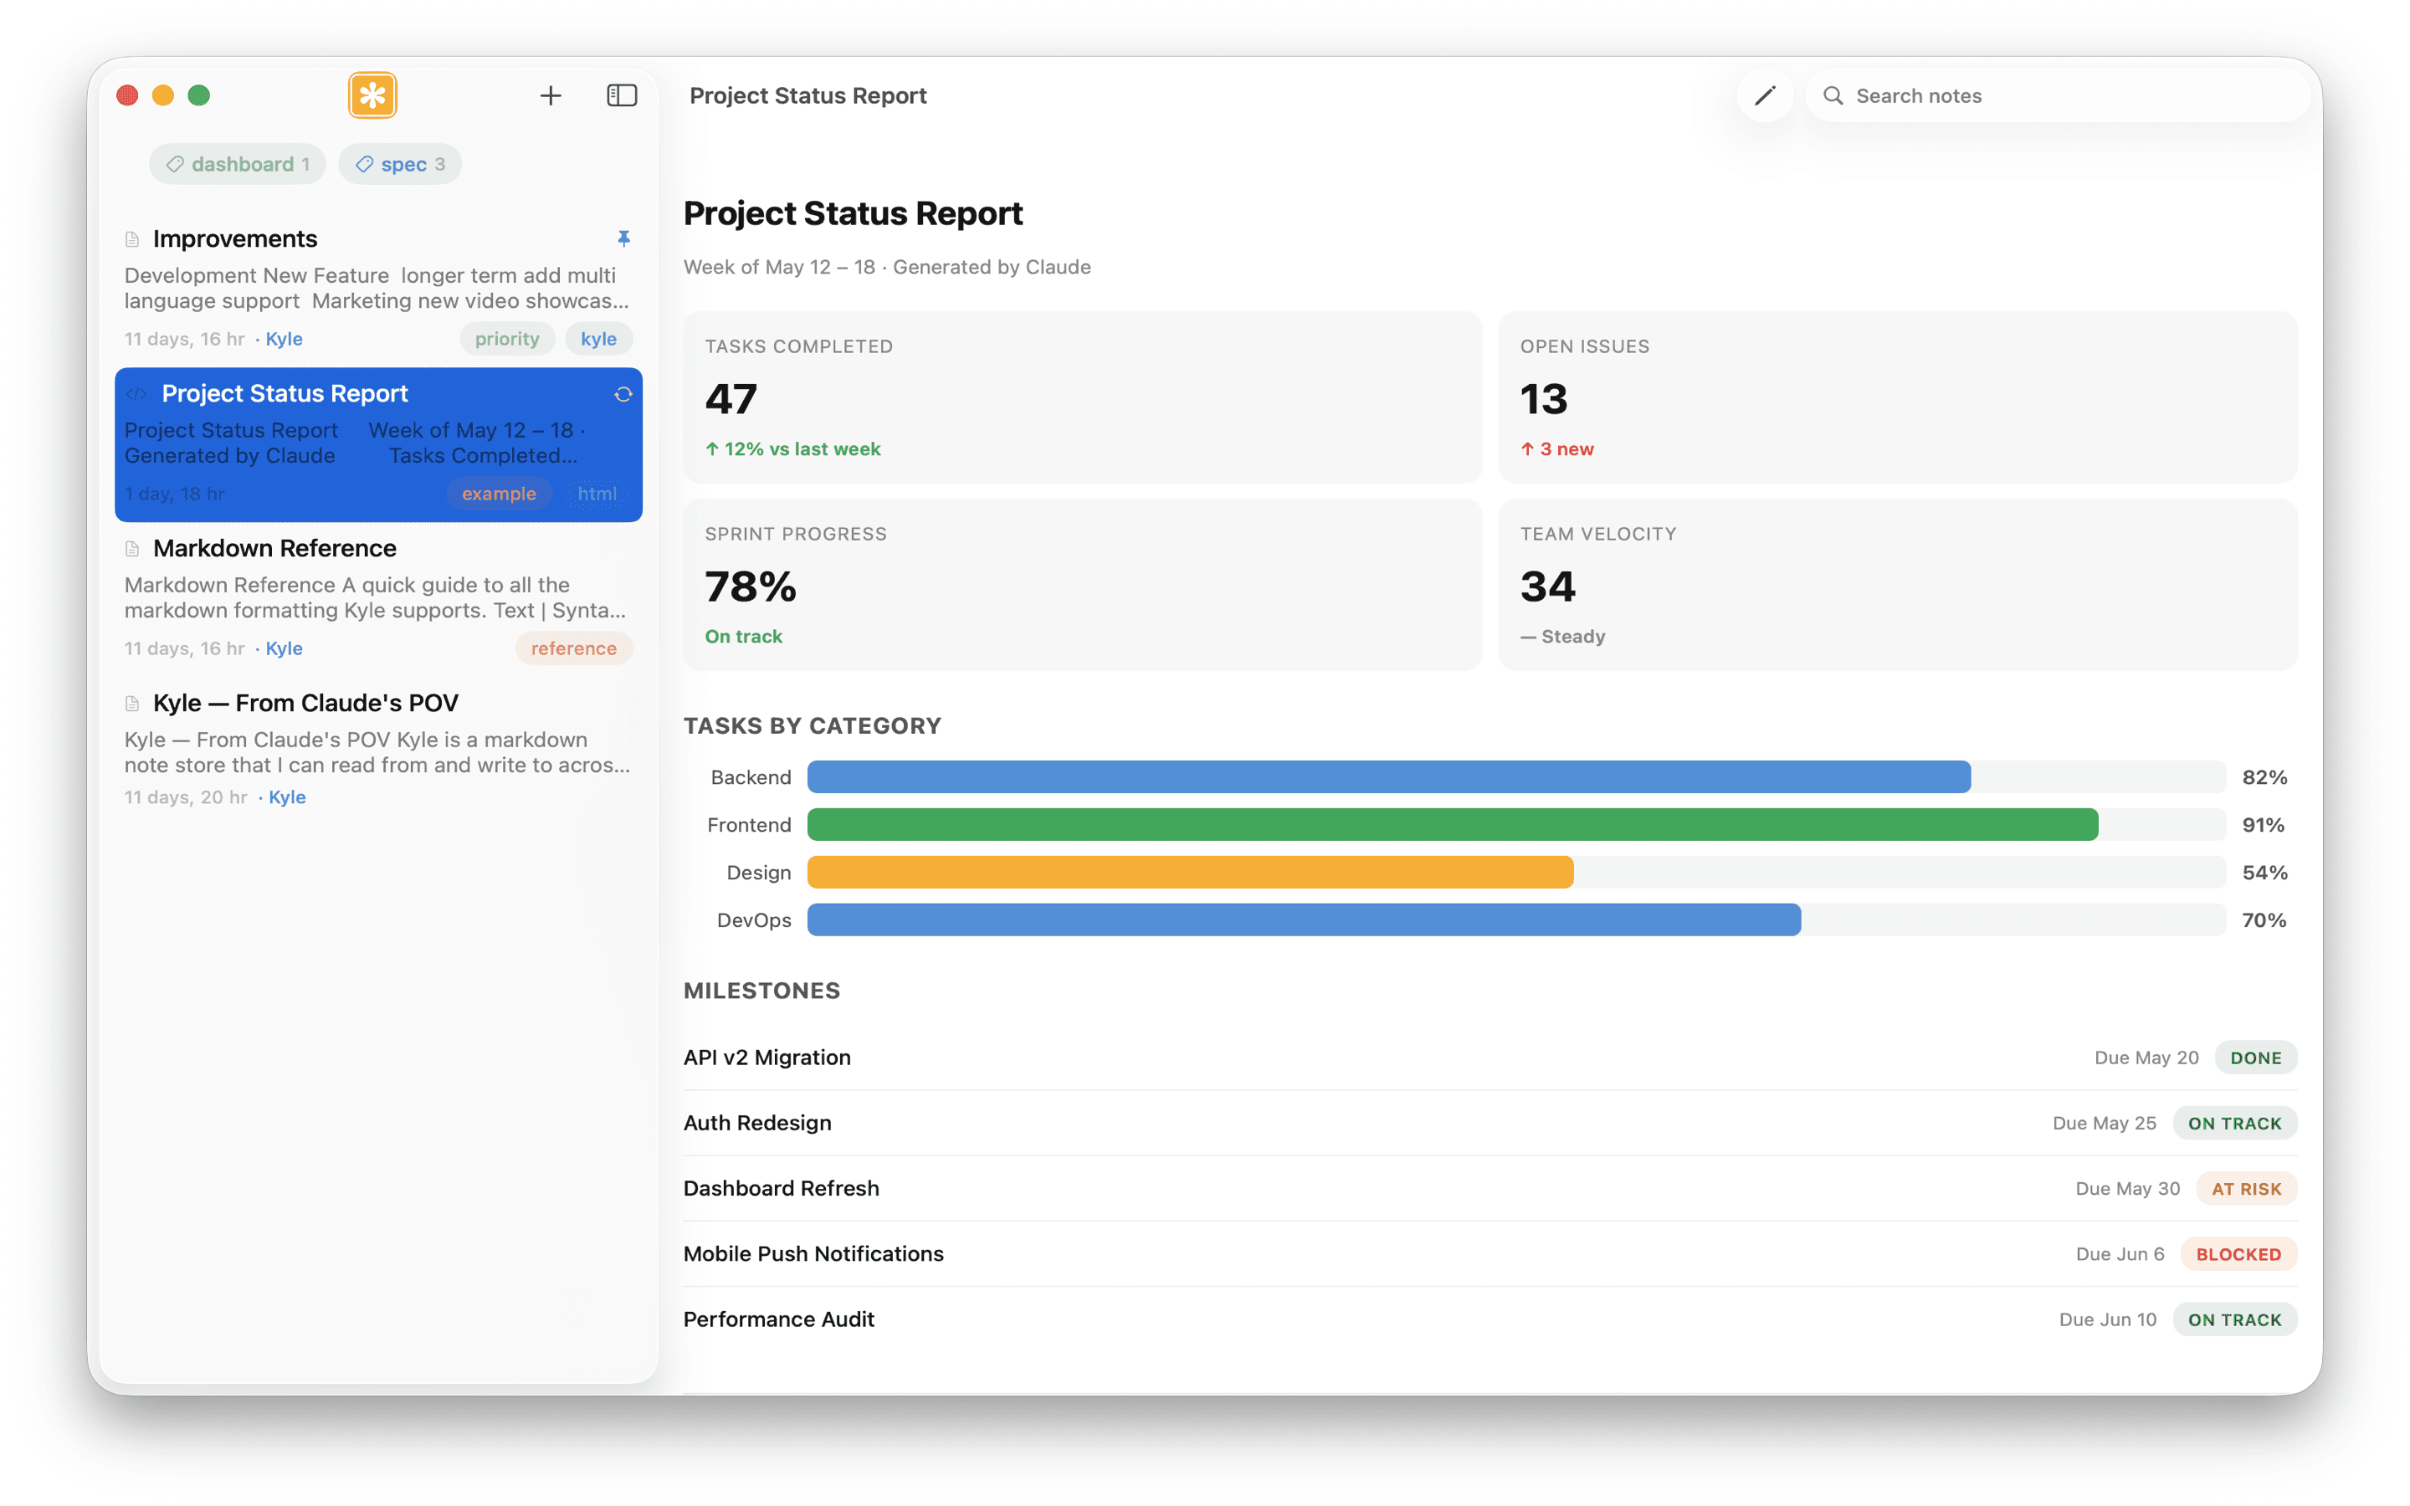Filter by dashboard tag chip

pos(238,164)
